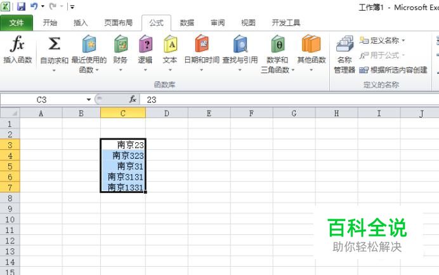Select column H header
Screen dimensions: 439x275
click(x=336, y=114)
